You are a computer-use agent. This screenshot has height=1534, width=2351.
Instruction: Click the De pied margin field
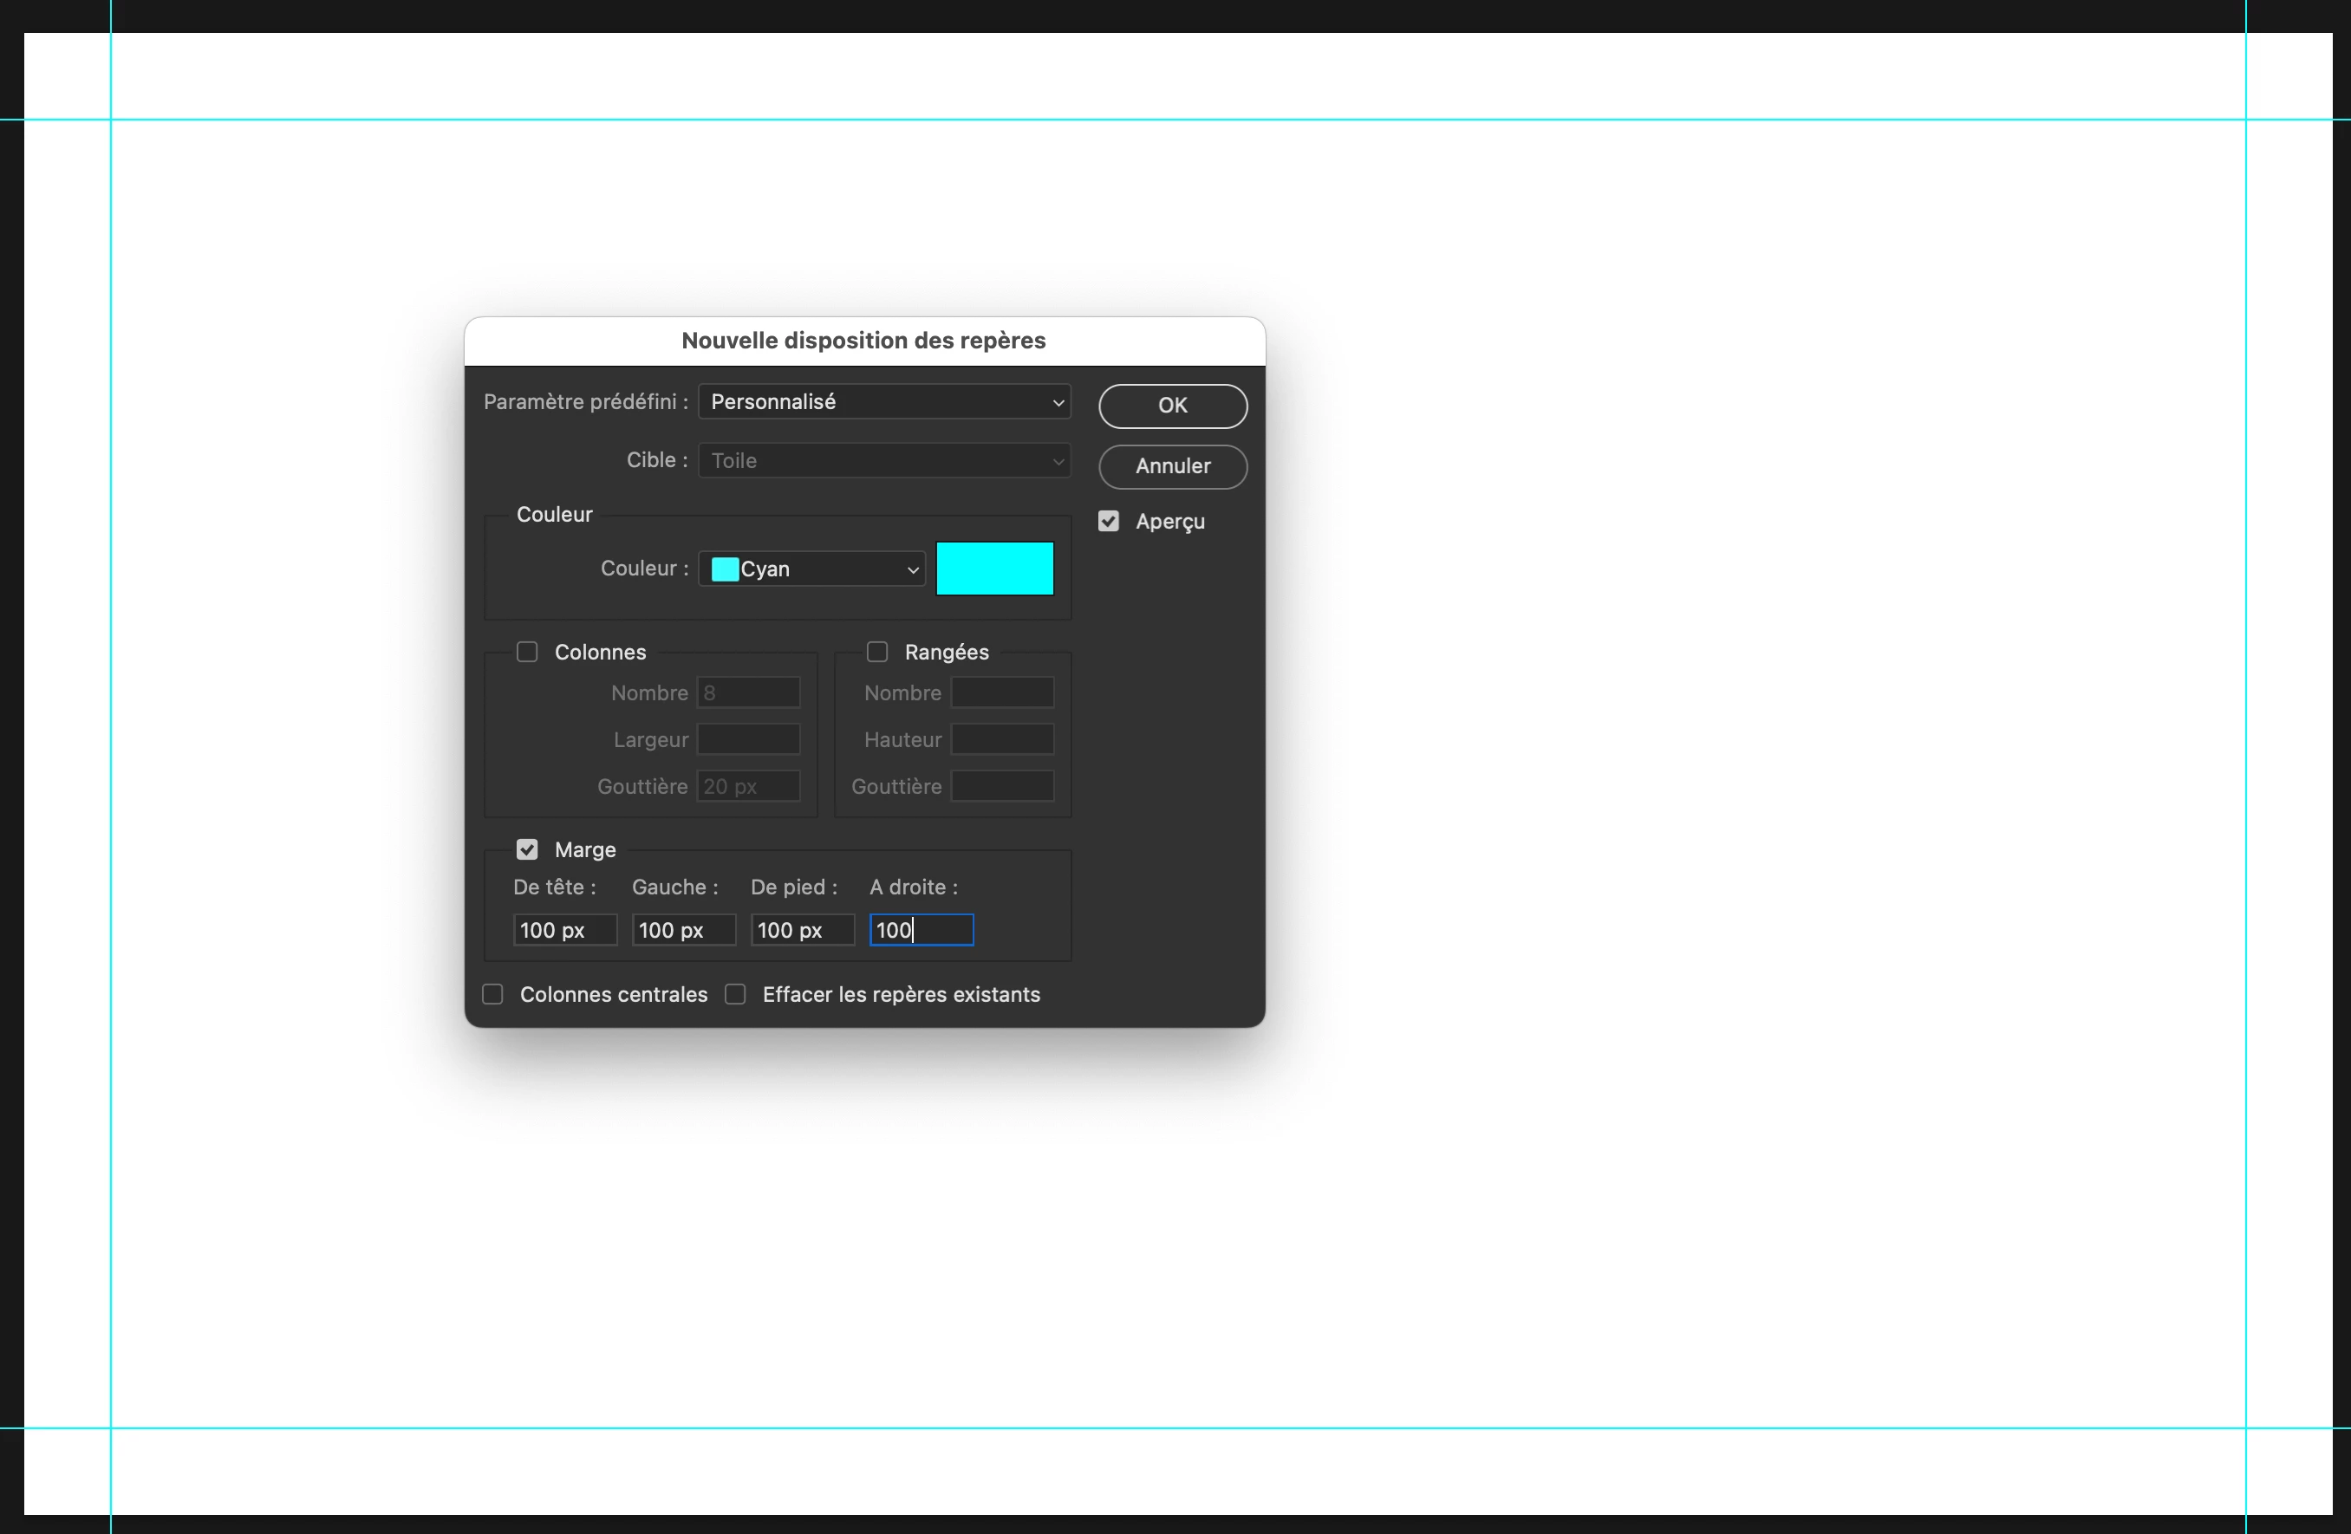pyautogui.click(x=801, y=931)
